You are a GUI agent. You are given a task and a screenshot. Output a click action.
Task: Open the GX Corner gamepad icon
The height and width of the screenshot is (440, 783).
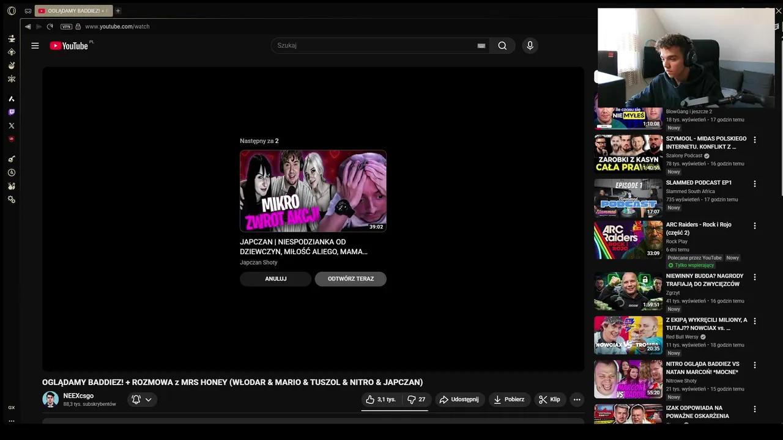(28, 11)
